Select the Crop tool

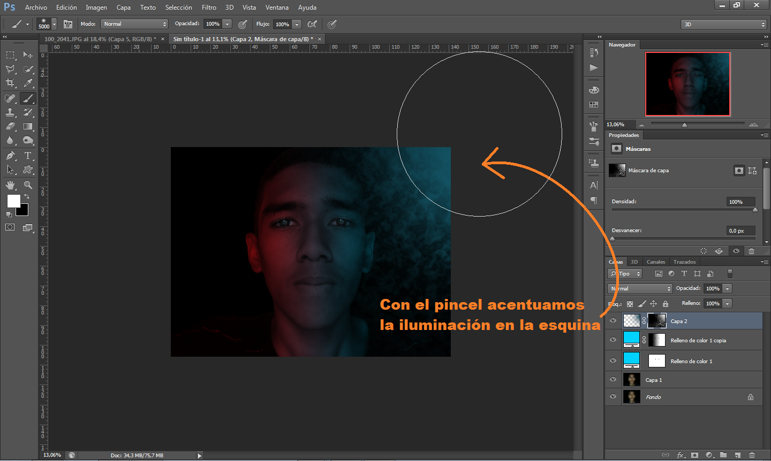coord(10,83)
